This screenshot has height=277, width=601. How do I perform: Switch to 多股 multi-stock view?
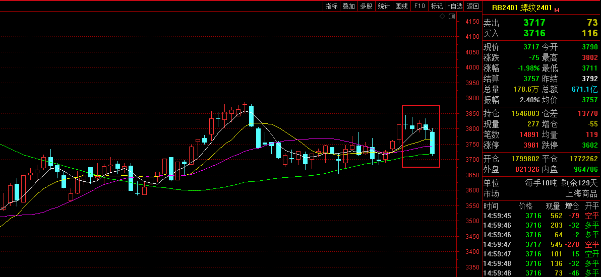366,6
